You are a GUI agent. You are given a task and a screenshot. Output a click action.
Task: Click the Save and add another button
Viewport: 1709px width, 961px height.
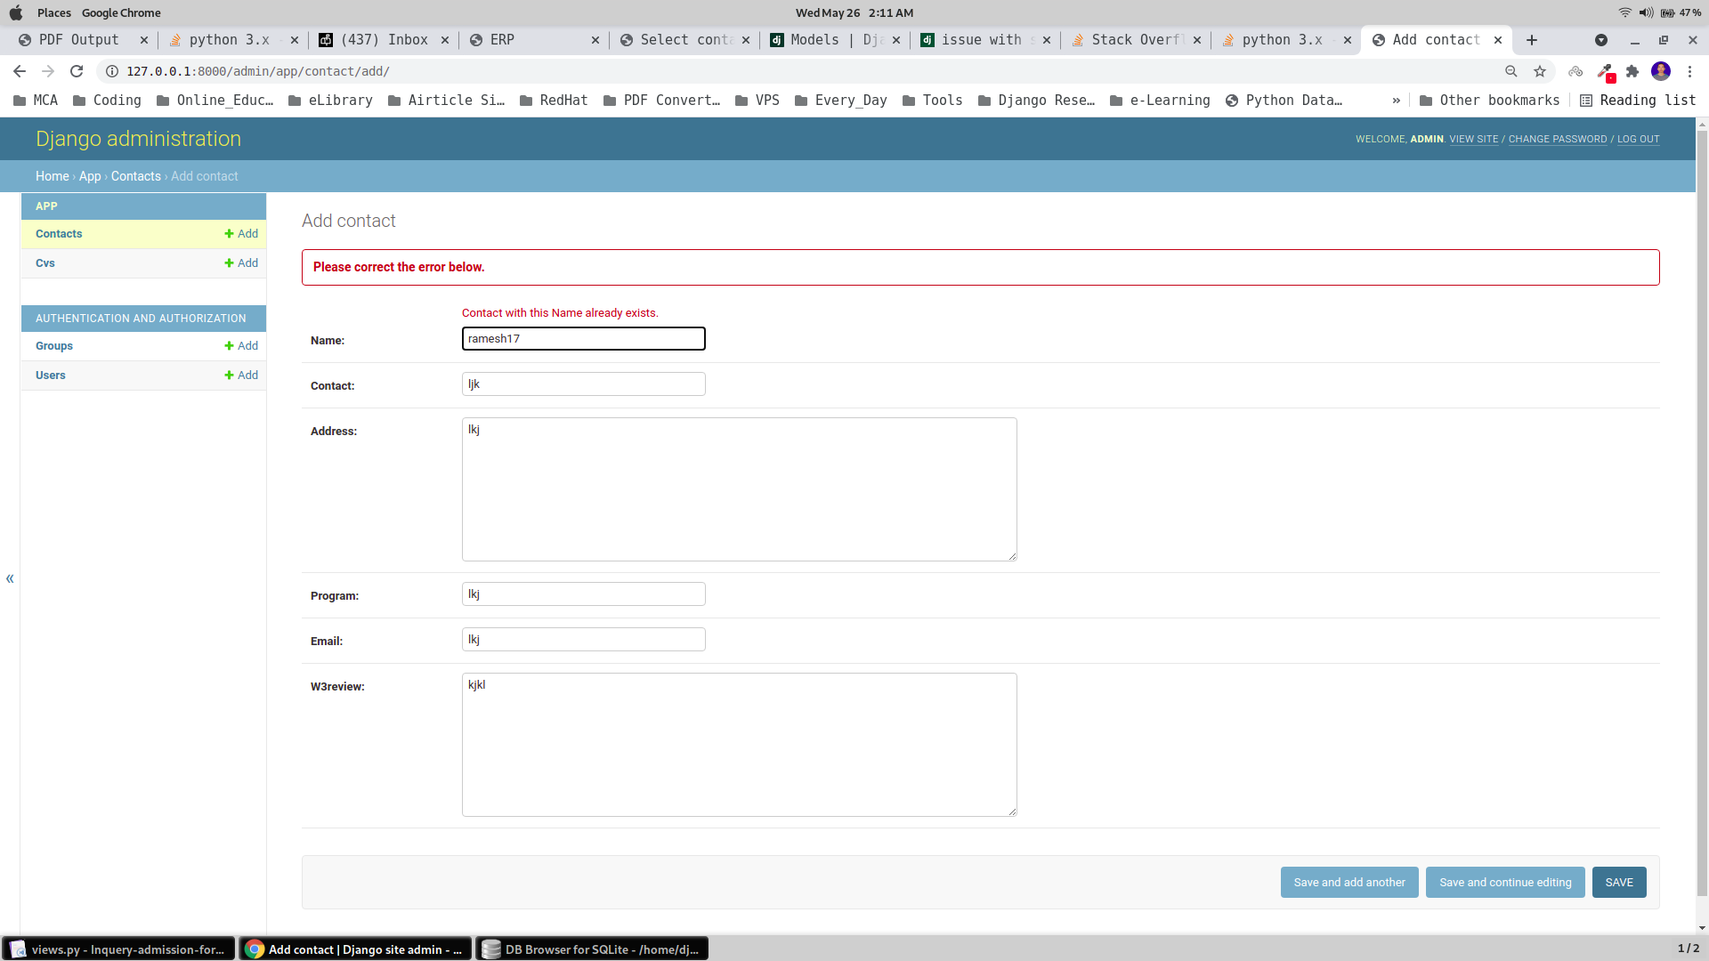point(1349,883)
